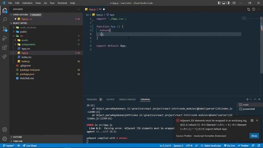This screenshot has width=263, height=148.
Task: Toggle primary side bar layout icon
Action: click(x=219, y=3)
